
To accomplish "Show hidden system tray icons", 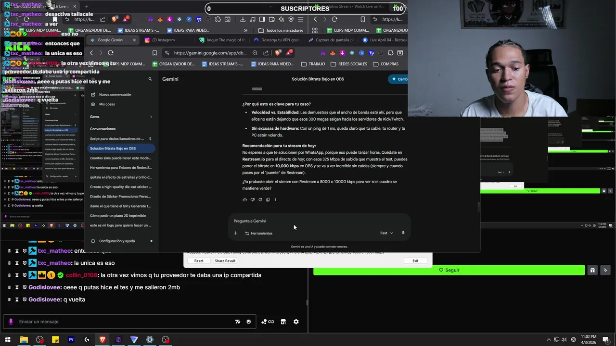I will [x=549, y=340].
